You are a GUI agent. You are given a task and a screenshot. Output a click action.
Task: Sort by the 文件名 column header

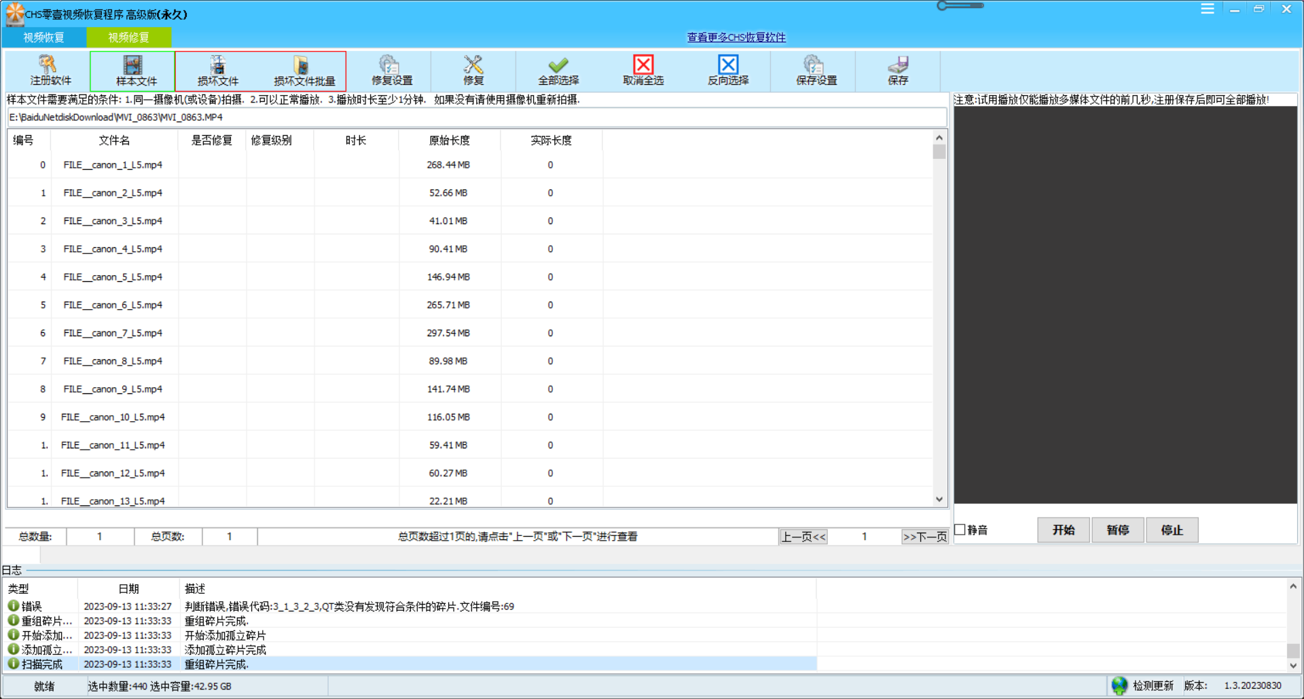coord(114,141)
